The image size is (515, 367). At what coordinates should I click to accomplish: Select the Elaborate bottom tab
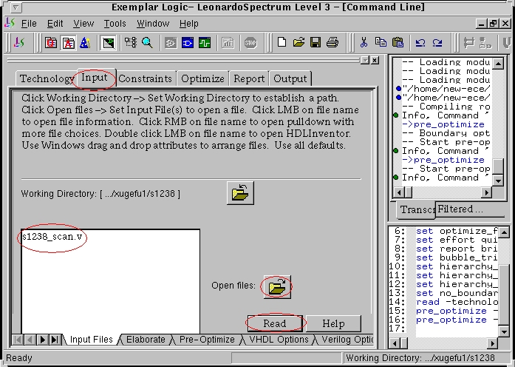tap(146, 340)
